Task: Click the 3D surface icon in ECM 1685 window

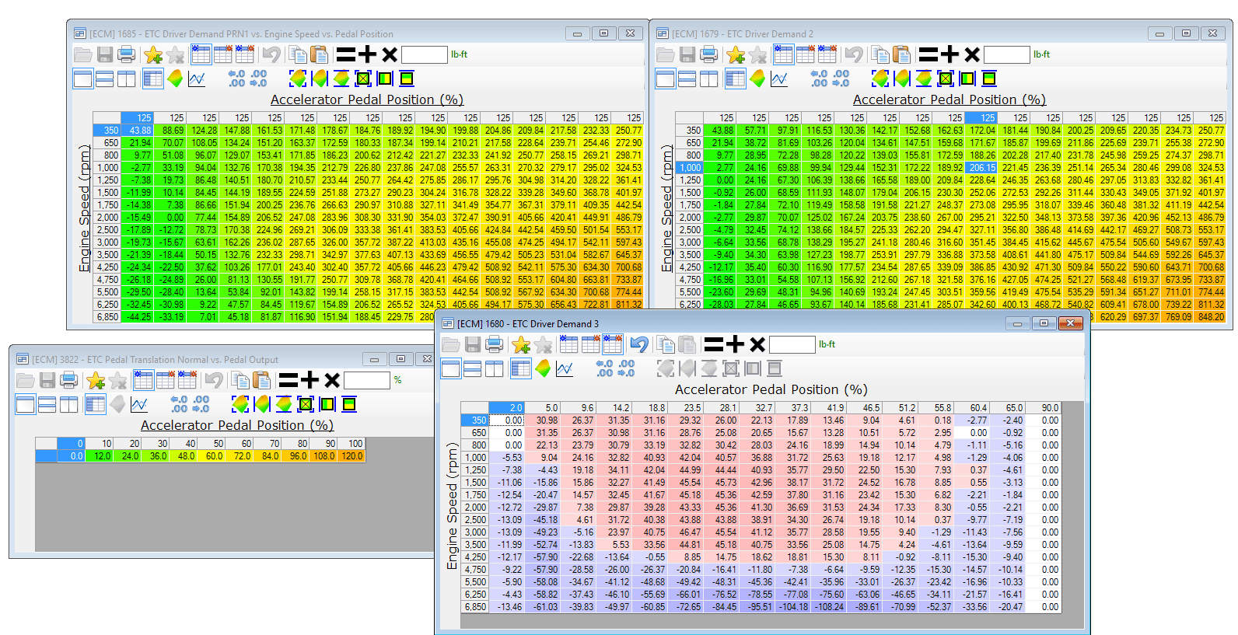Action: 175,79
